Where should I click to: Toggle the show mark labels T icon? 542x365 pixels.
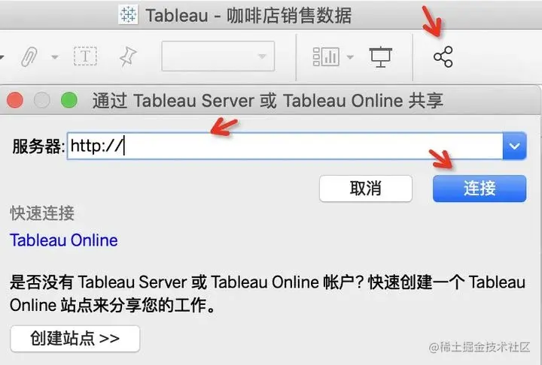85,56
